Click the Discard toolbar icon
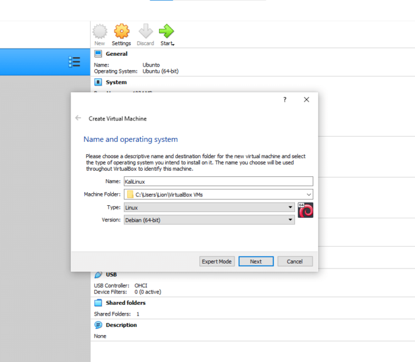Image resolution: width=415 pixels, height=362 pixels. [146, 31]
